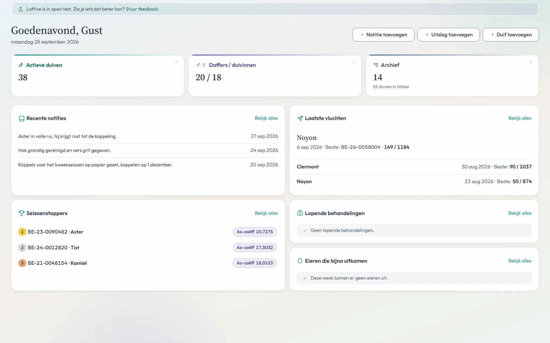Open the note about Aster in volle rui
The image size is (550, 343).
(148, 136)
